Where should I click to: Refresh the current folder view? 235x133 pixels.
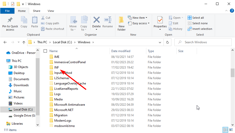167,42
